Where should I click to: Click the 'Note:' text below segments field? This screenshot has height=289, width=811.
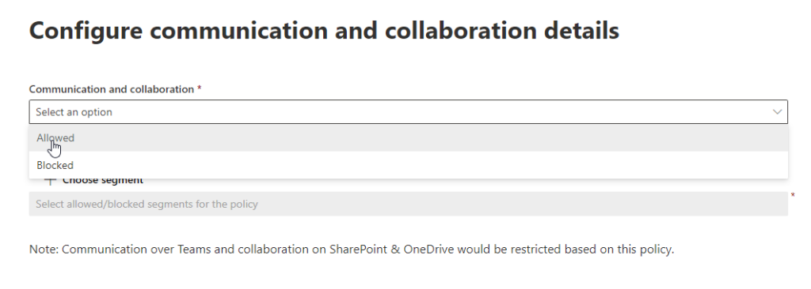click(44, 250)
